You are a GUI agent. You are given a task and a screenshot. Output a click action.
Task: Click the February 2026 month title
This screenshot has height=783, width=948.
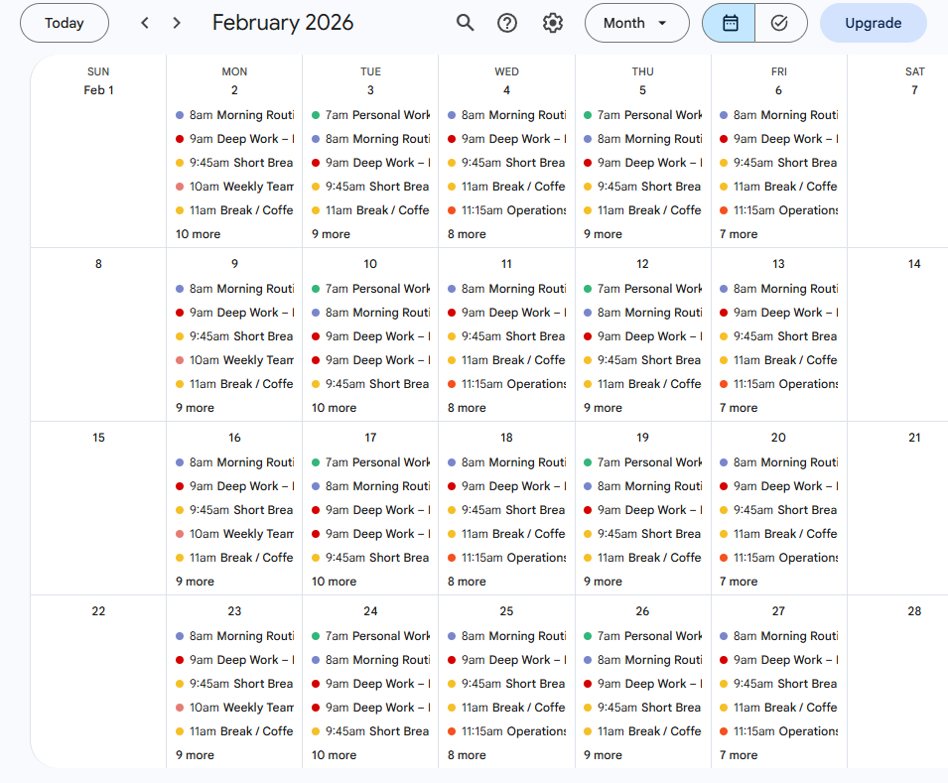(282, 23)
